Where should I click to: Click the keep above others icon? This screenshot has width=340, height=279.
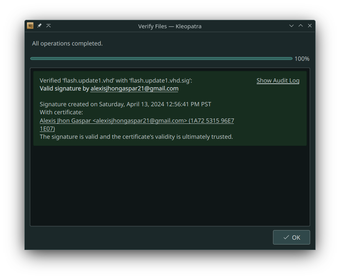pos(49,26)
